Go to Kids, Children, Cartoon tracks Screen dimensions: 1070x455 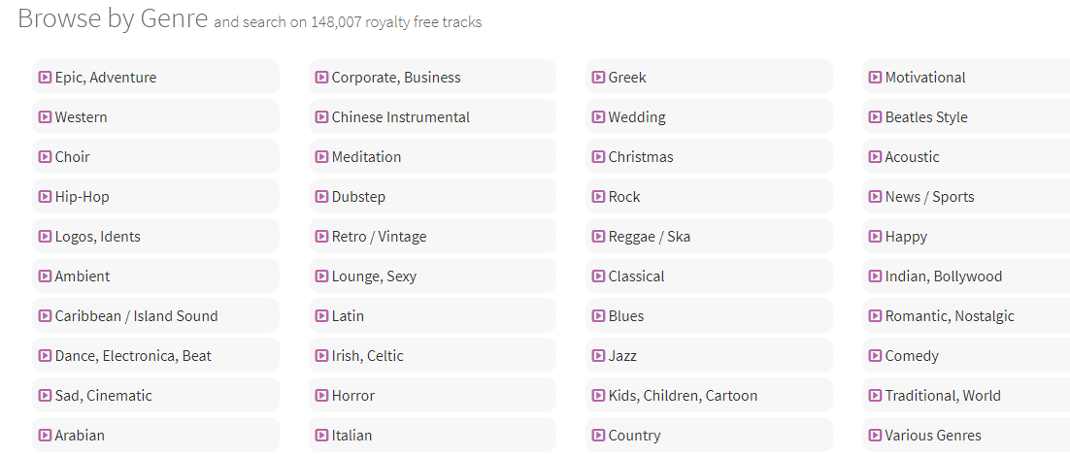pos(683,396)
